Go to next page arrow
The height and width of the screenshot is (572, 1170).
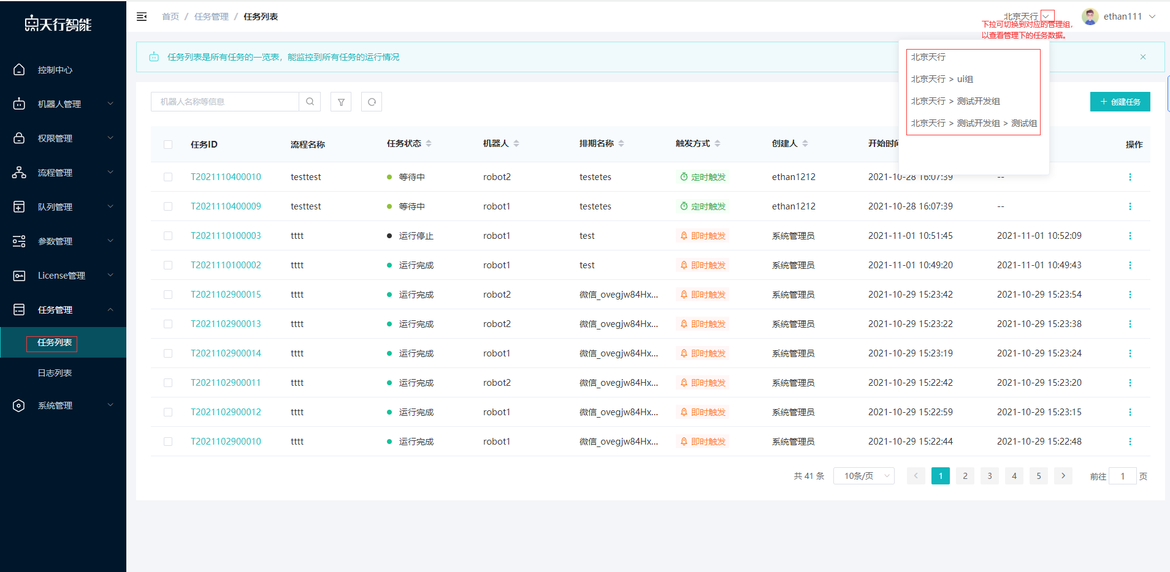[x=1063, y=476]
